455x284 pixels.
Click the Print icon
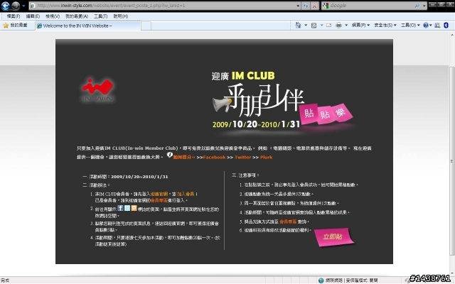[338, 26]
